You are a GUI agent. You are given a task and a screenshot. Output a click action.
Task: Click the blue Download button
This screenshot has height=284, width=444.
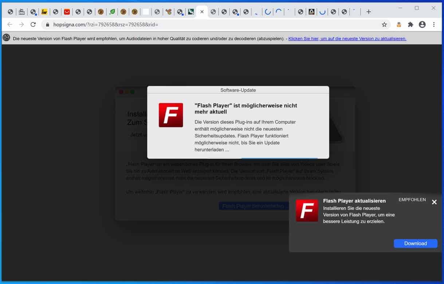416,244
